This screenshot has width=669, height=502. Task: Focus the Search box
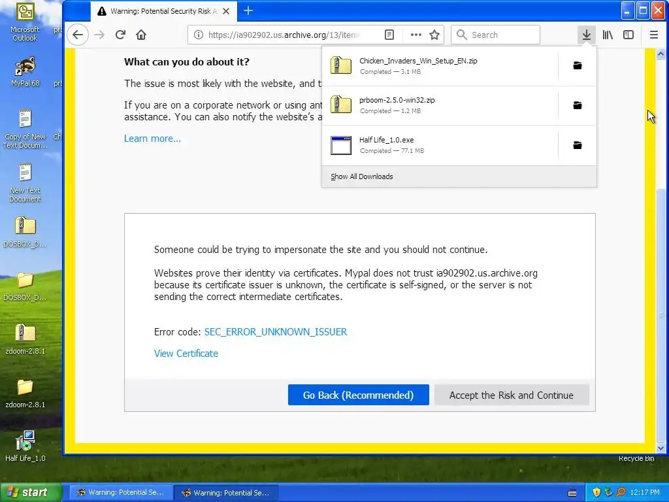click(495, 35)
